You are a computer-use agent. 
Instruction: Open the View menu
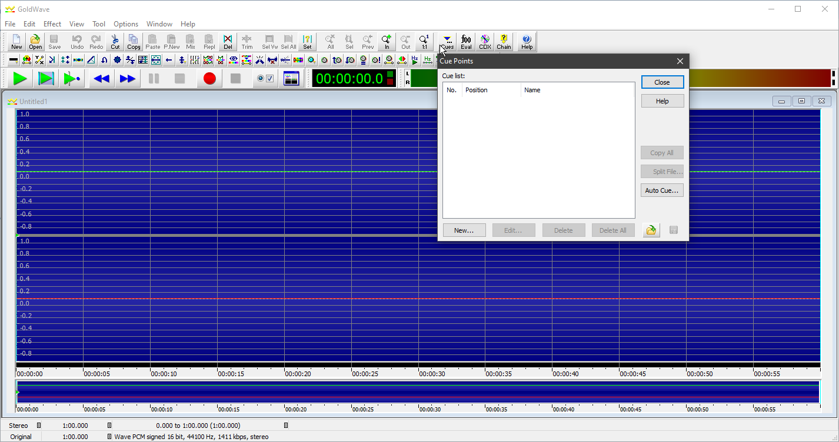point(76,24)
